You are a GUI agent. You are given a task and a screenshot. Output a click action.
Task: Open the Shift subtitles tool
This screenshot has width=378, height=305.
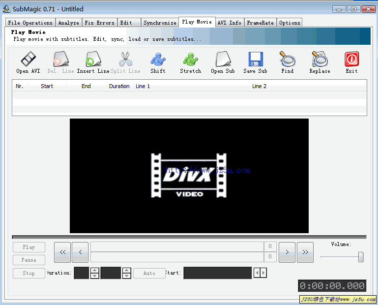pyautogui.click(x=158, y=59)
